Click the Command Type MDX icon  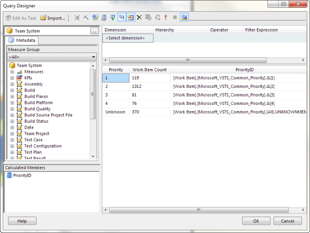(x=77, y=17)
